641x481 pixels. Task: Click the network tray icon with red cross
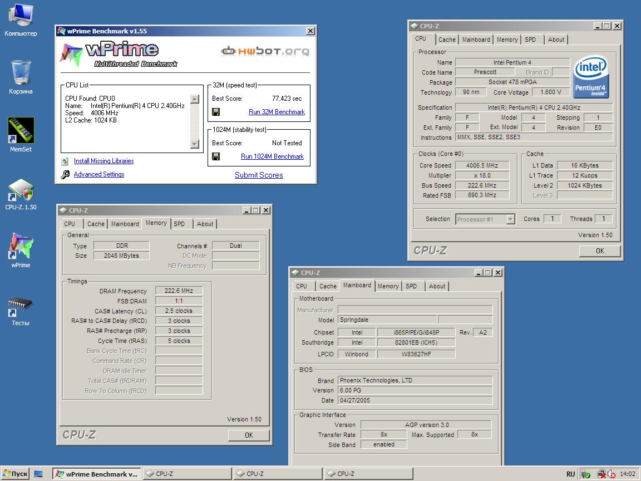point(601,474)
